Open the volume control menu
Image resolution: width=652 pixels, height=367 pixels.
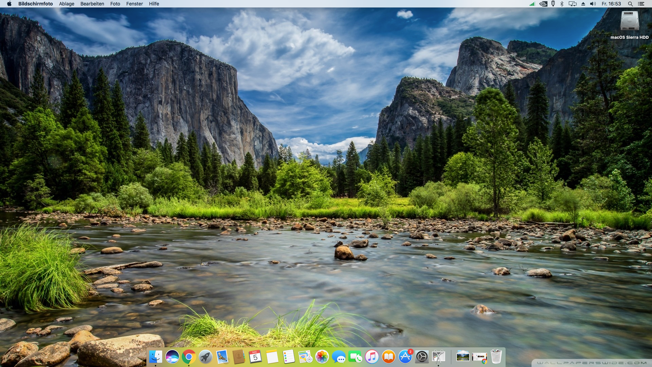coord(593,4)
